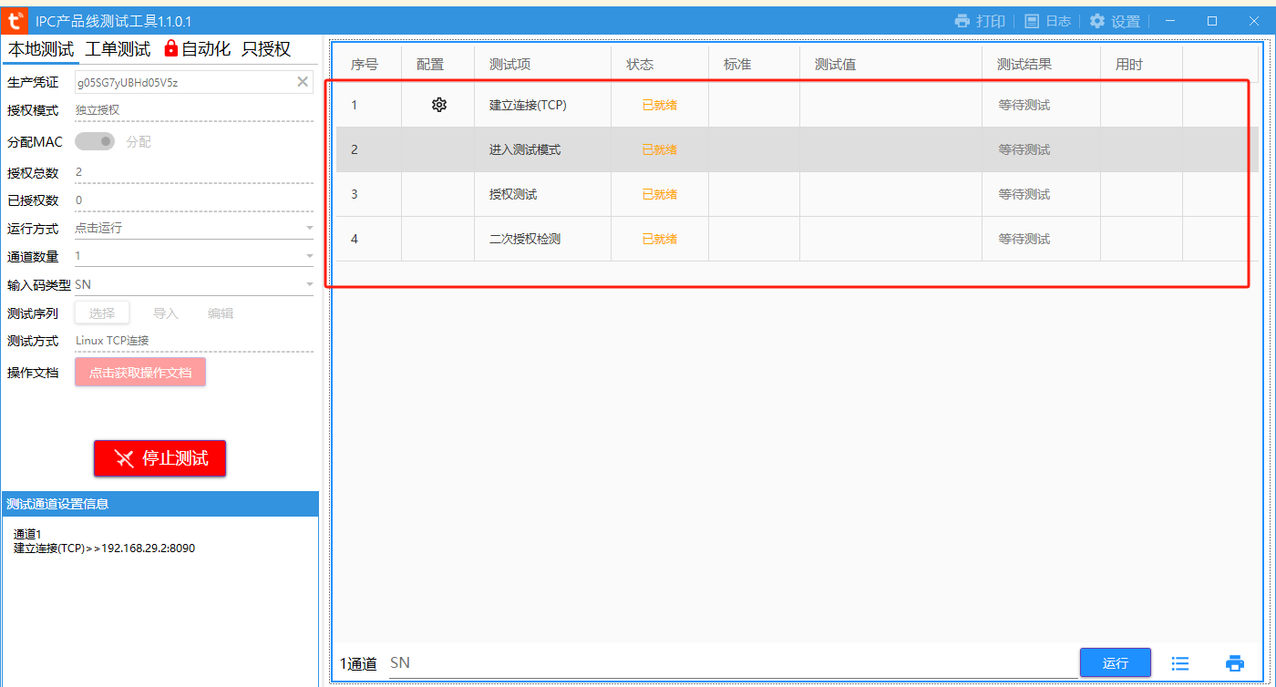This screenshot has height=687, width=1276.
Task: Select the 授权测试 row
Action: (x=797, y=194)
